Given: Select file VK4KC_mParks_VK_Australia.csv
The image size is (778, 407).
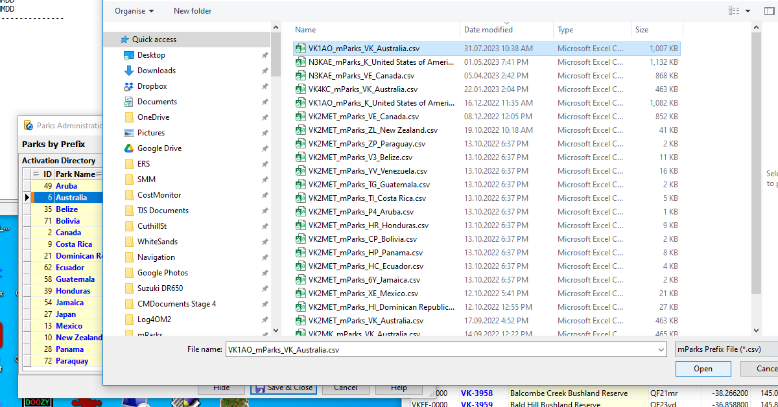Looking at the screenshot, I should click(486, 89).
